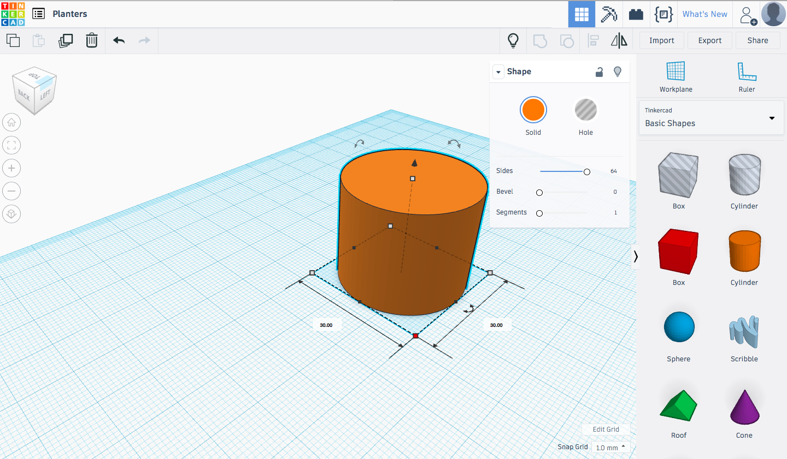Screen dimensions: 787x459
Task: Click the left 30.00 dimension field
Action: (326, 325)
